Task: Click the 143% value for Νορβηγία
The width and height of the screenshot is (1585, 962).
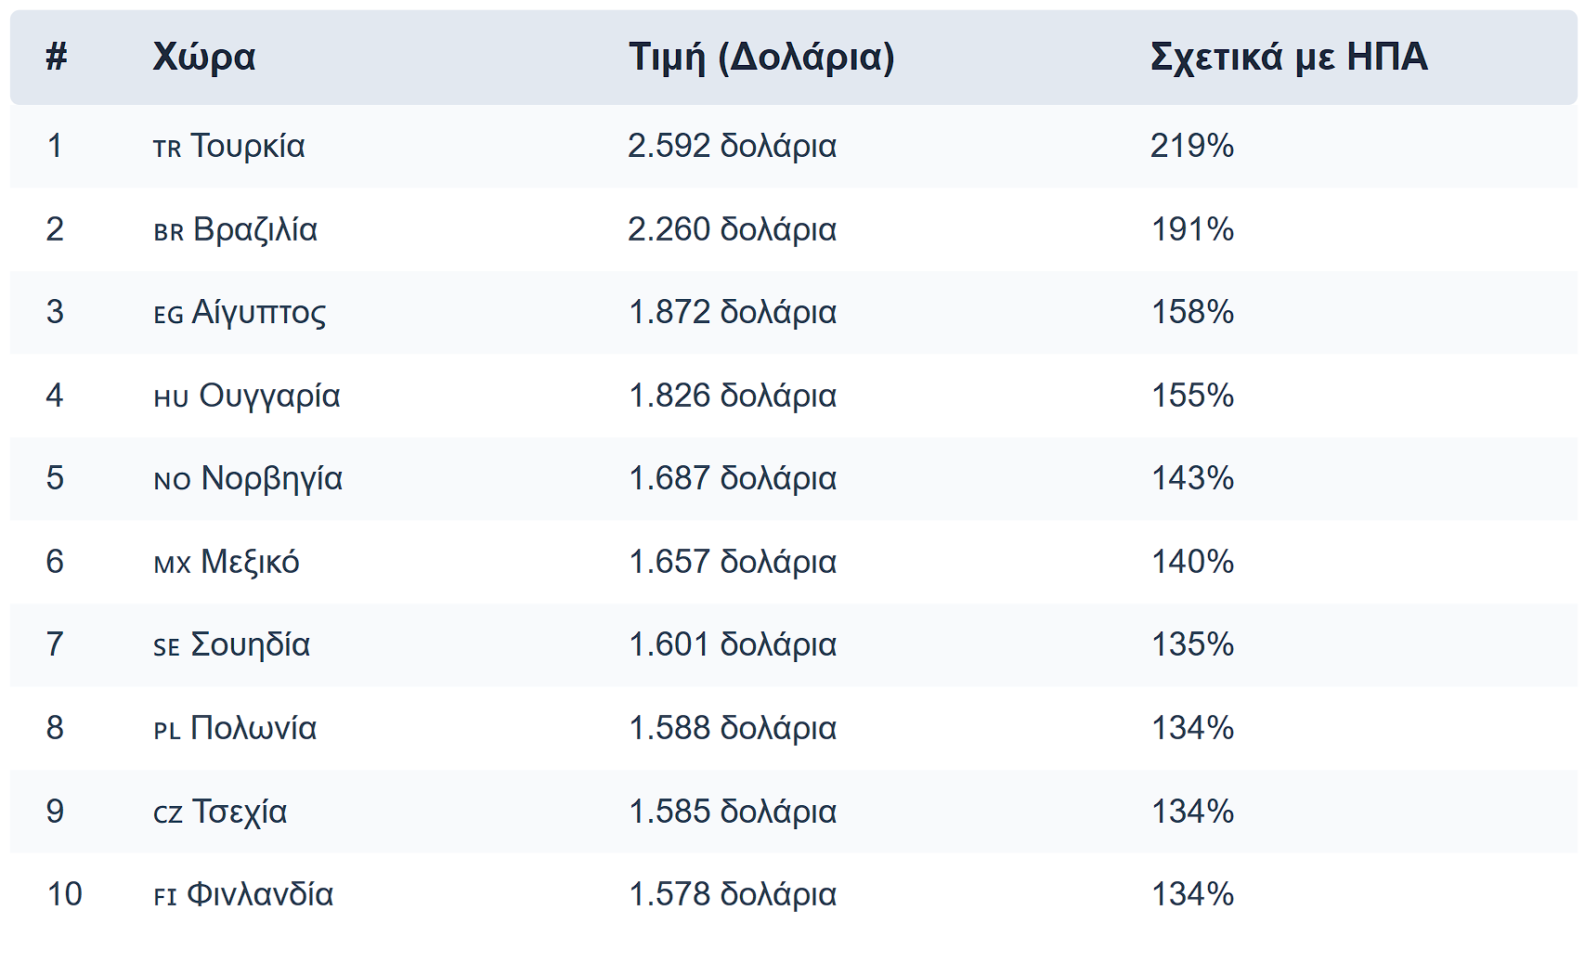Action: pyautogui.click(x=1193, y=478)
